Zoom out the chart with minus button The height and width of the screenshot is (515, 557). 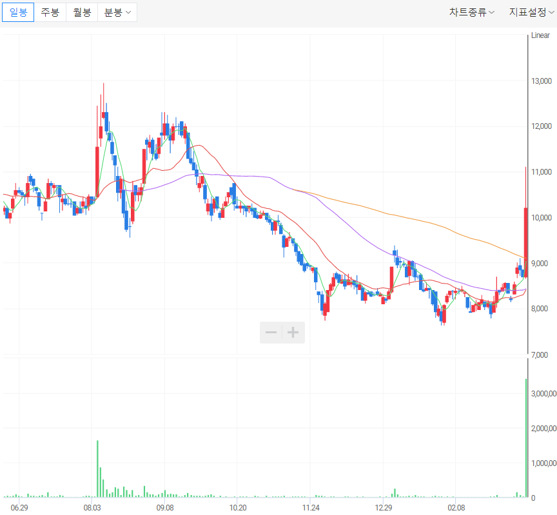tap(271, 333)
